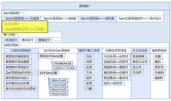
Task: Click the 贴吧 search tool box
Action: (x=89, y=78)
